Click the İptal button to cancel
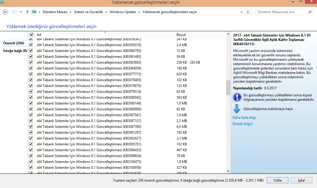Screen dimensions: 317x188 [302, 180]
